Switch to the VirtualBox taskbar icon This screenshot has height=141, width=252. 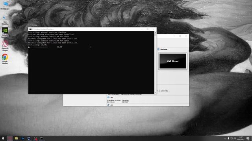[x=29, y=138]
